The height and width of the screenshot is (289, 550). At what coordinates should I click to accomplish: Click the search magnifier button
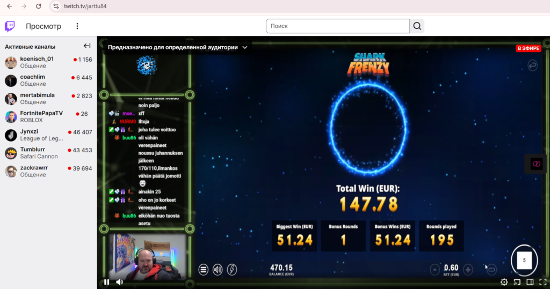pos(417,26)
